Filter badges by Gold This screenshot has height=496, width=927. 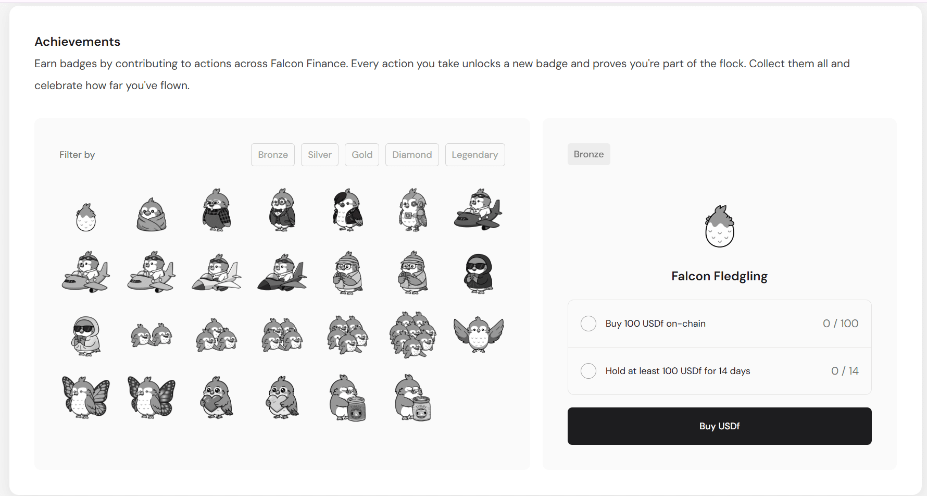tap(362, 155)
